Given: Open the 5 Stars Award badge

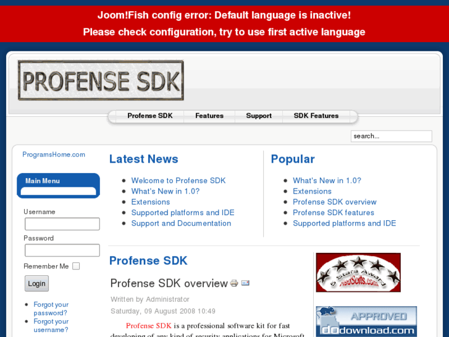Looking at the screenshot, I should [358, 273].
